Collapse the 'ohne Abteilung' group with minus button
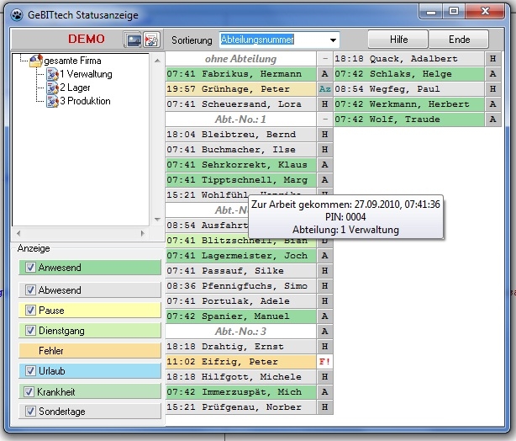This screenshot has width=516, height=441. [x=325, y=59]
